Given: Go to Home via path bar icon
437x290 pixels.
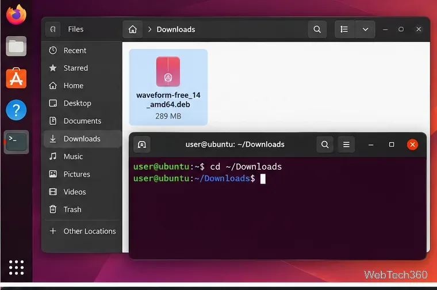Looking at the screenshot, I should 133,29.
